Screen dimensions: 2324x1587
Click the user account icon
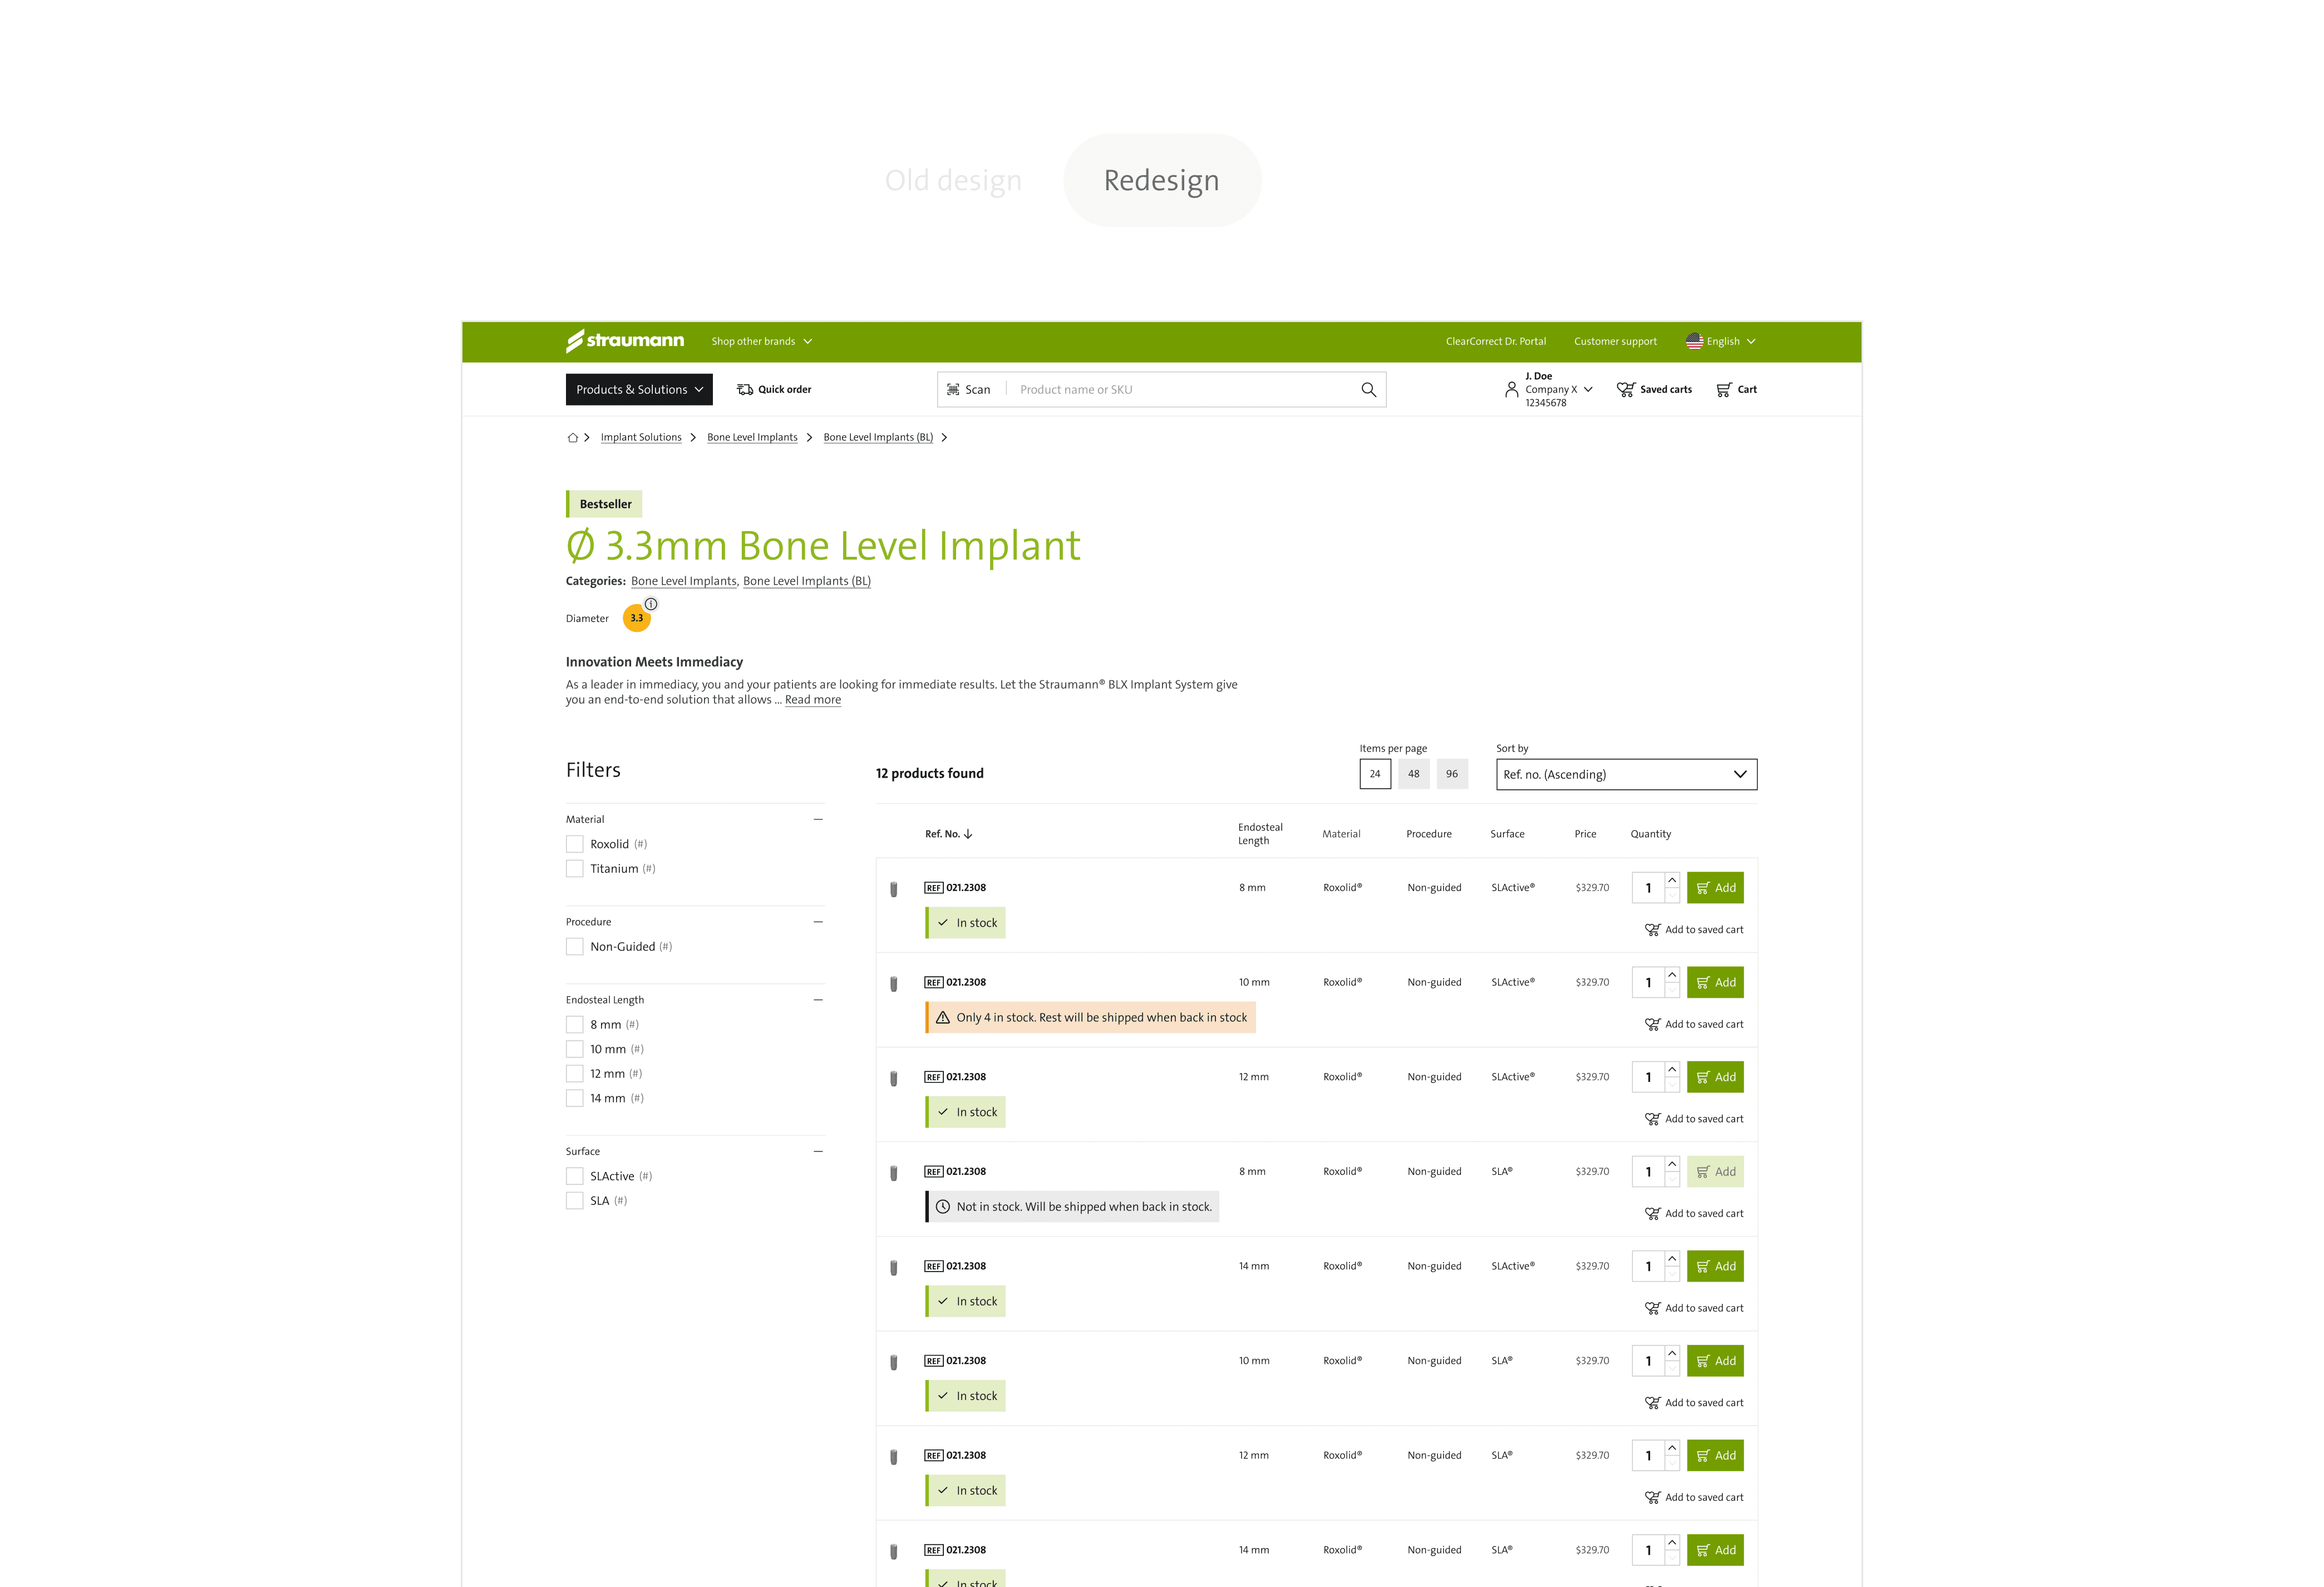(1511, 390)
